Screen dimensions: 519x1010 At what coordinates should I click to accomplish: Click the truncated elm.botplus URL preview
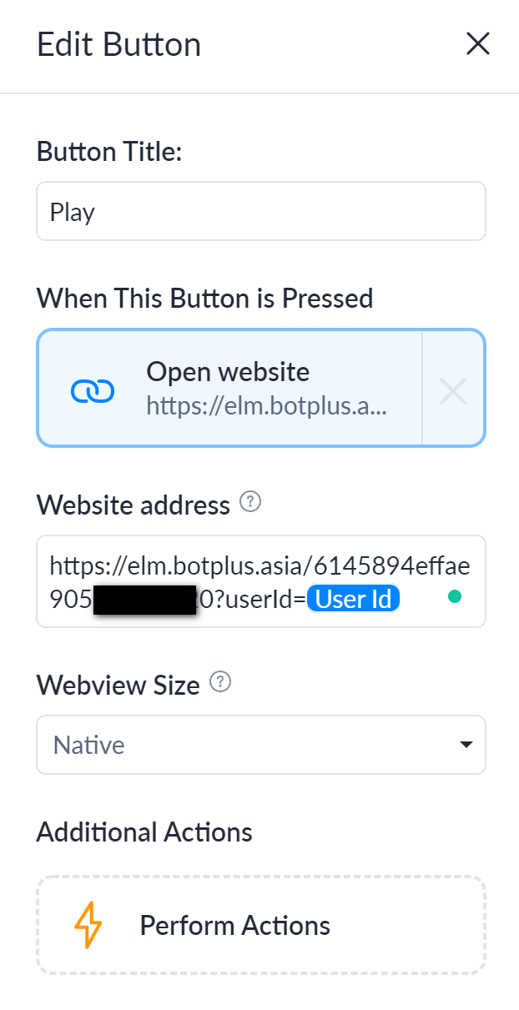[266, 405]
